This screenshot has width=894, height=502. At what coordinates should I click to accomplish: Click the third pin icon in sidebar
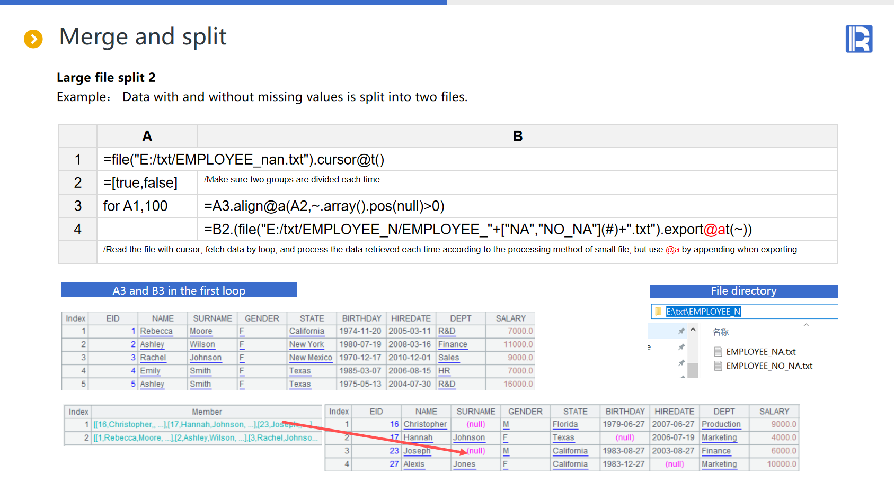681,363
